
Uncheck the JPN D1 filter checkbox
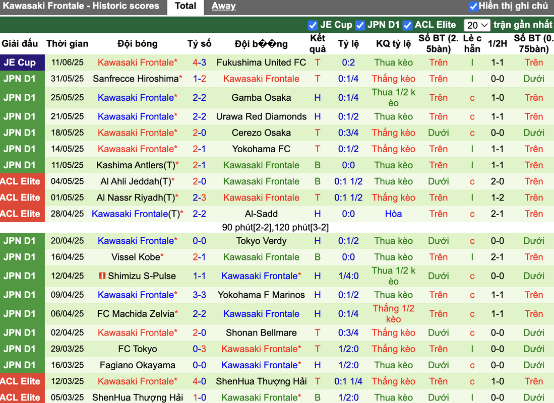[x=360, y=25]
